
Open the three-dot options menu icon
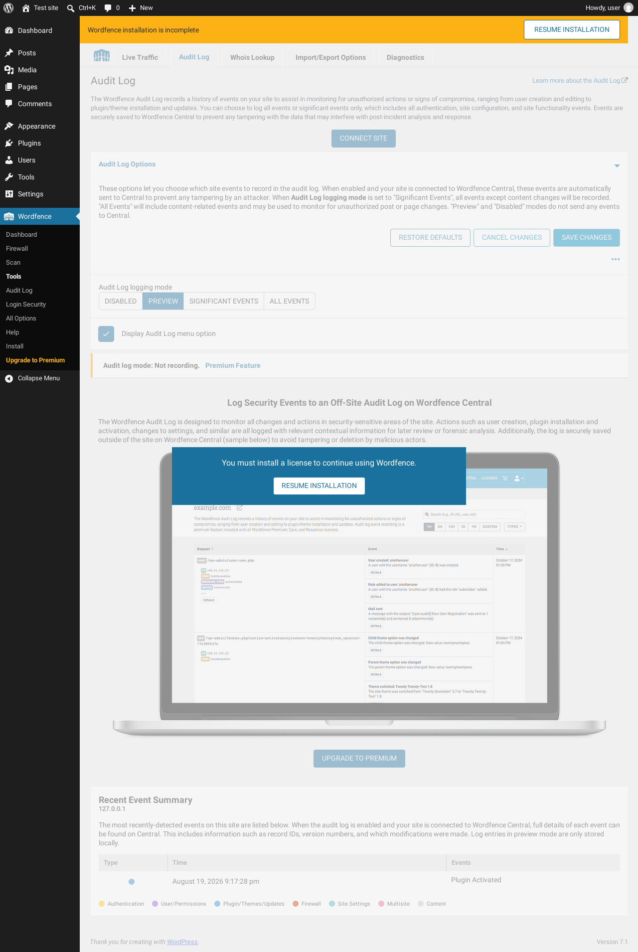click(x=616, y=259)
